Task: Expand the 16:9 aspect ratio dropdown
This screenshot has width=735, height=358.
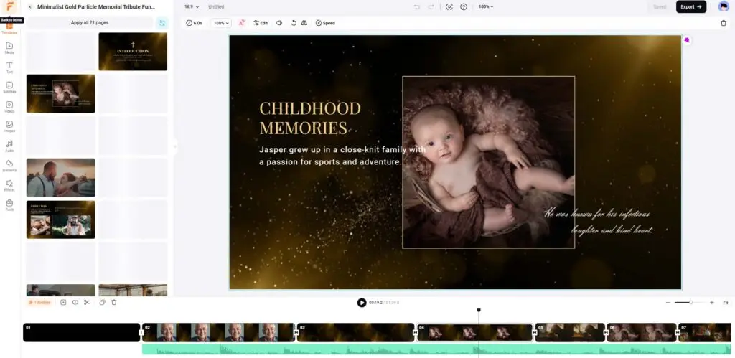Action: [x=189, y=6]
